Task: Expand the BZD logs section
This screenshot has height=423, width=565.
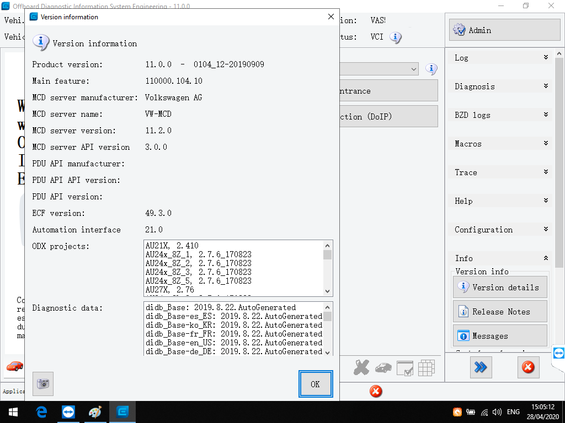Action: (500, 115)
